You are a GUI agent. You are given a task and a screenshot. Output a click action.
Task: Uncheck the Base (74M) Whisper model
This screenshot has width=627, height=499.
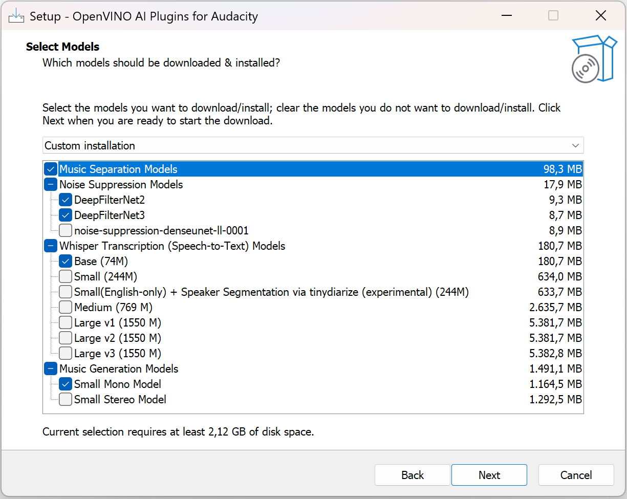point(65,261)
